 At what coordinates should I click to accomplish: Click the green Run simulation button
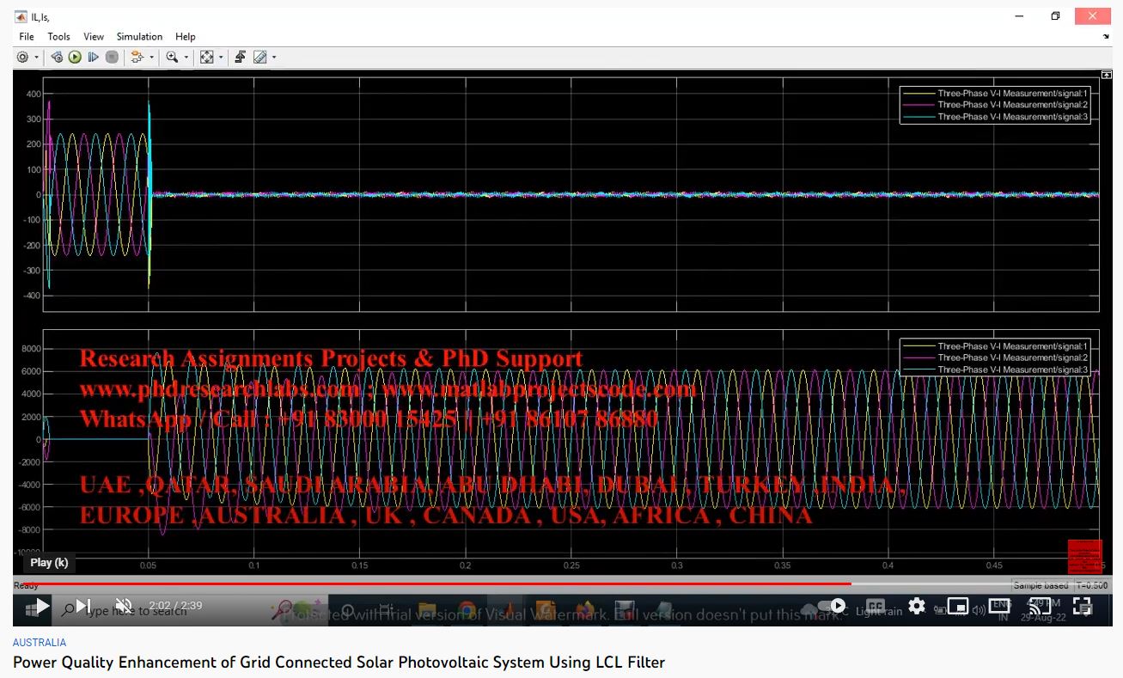point(75,58)
